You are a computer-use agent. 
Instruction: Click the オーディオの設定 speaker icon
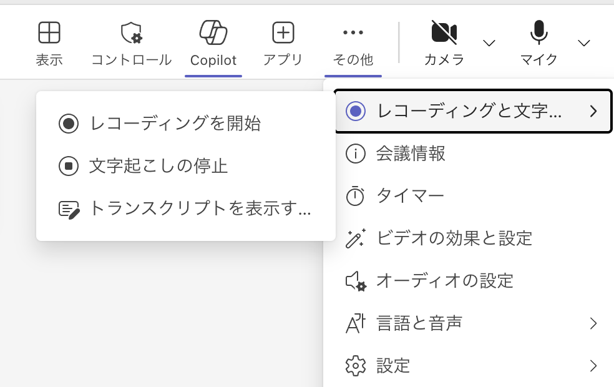[x=356, y=281]
